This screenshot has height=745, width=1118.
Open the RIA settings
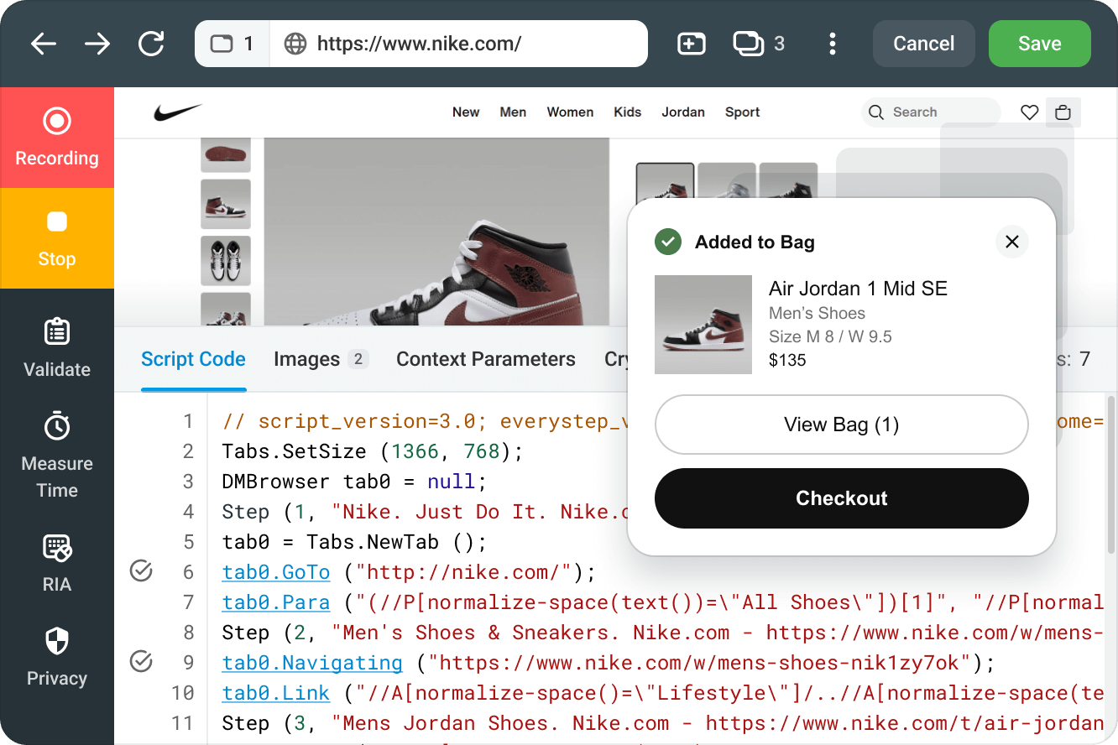tap(56, 562)
